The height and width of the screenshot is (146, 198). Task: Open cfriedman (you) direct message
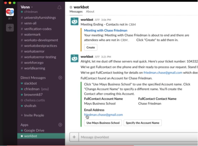36,89
